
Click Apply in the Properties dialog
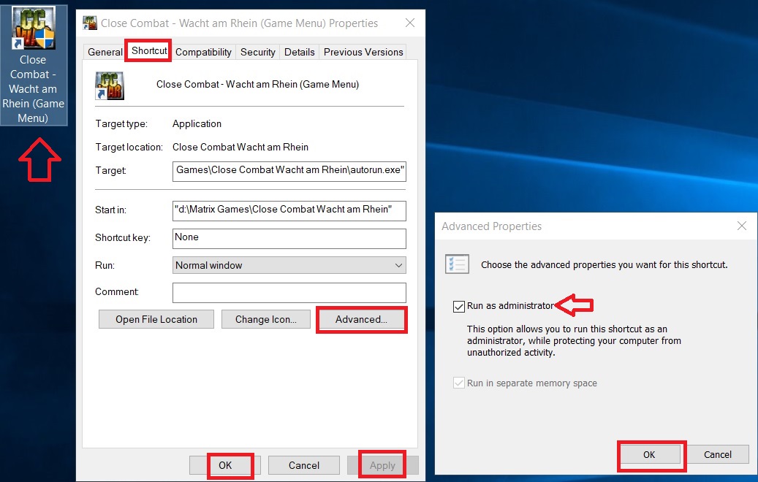[383, 465]
